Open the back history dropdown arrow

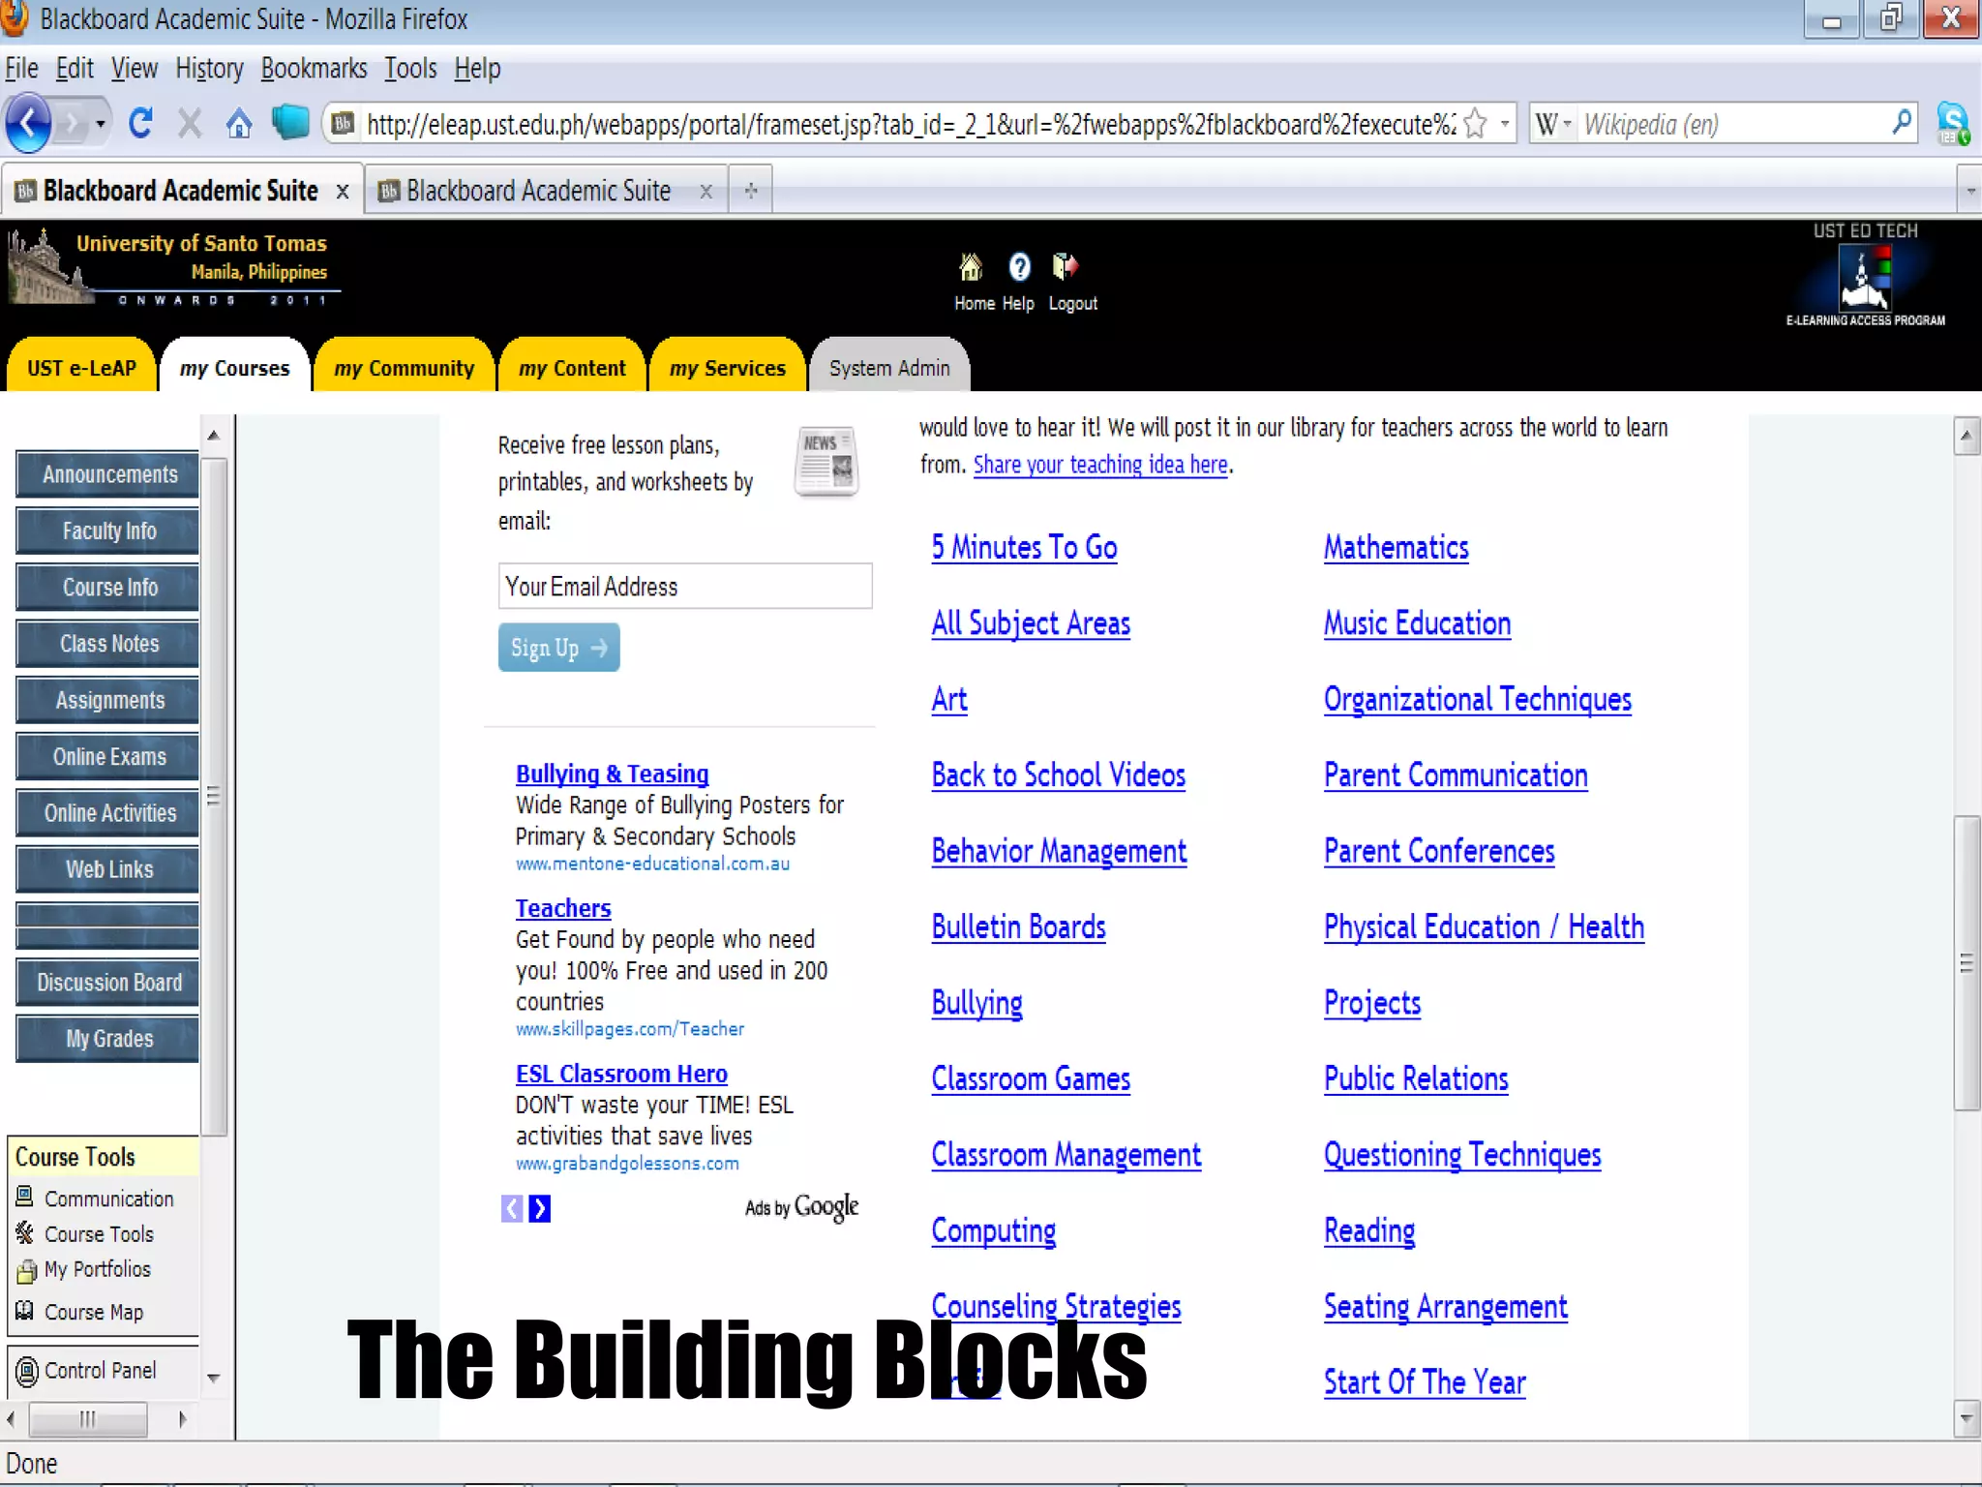click(101, 124)
